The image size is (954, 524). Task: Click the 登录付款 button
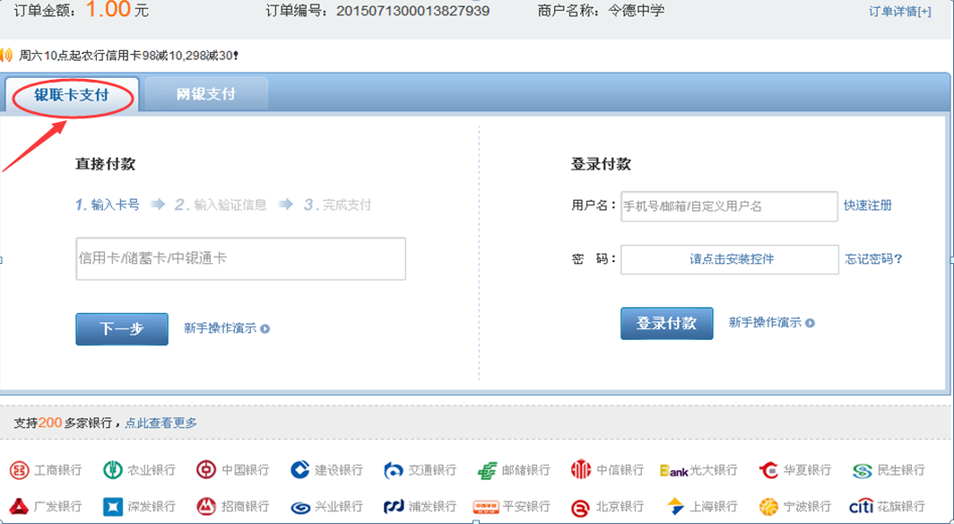click(667, 323)
